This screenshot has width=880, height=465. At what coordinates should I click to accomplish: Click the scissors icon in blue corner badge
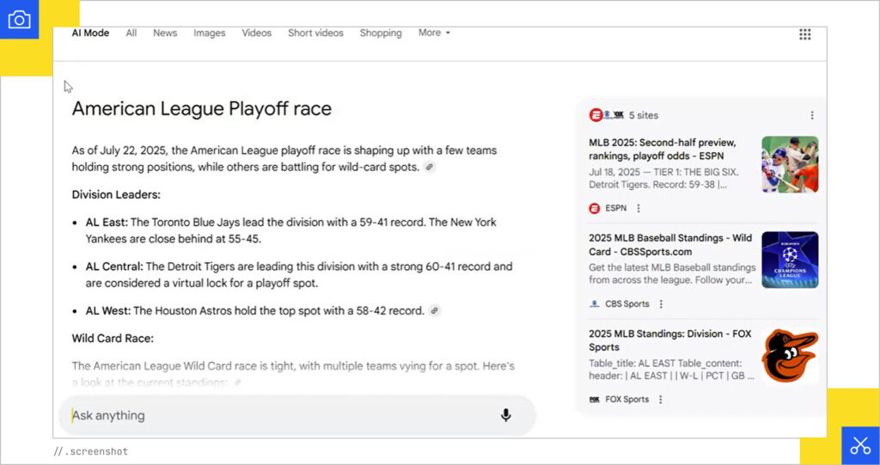click(860, 445)
